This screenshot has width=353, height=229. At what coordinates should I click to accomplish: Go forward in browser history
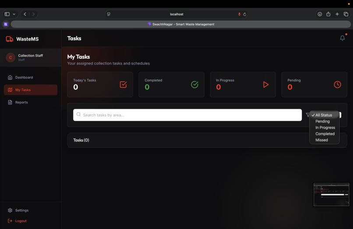tap(33, 14)
